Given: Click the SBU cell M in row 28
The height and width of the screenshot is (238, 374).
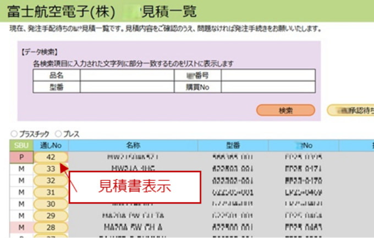Looking at the screenshot, I should (x=21, y=227).
